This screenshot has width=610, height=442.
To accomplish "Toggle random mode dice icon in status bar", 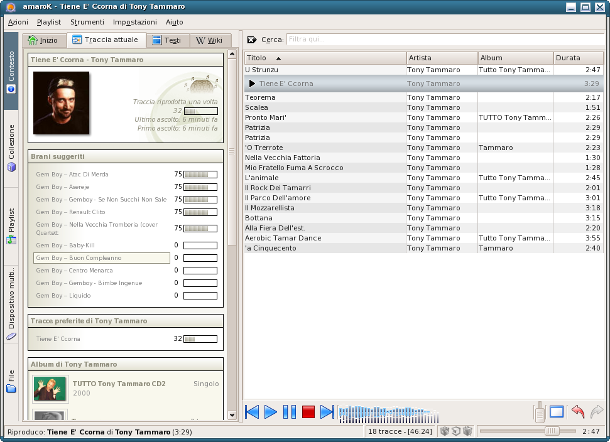I will click(445, 431).
